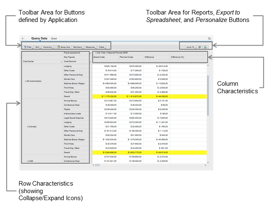Open the Jump To dropdown menu
273x208 pixels.
coord(191,47)
